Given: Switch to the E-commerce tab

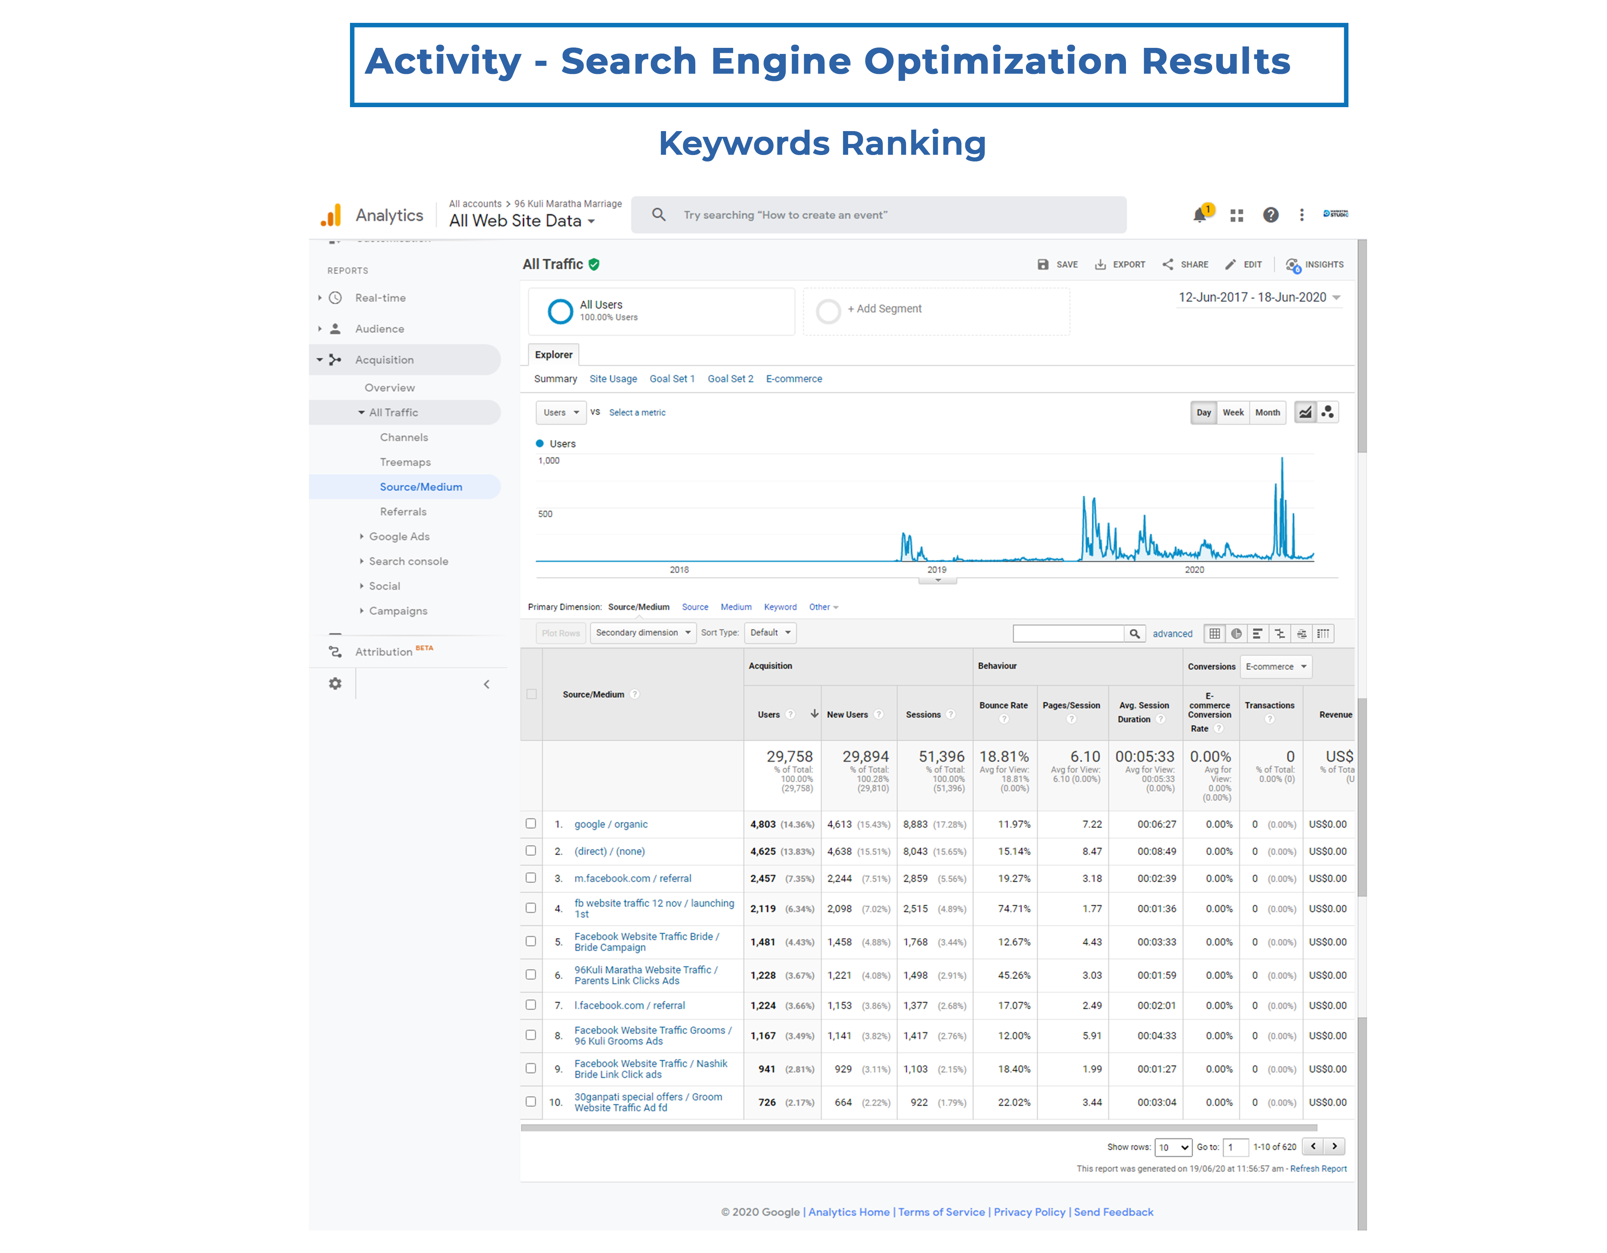Looking at the screenshot, I should tap(794, 379).
